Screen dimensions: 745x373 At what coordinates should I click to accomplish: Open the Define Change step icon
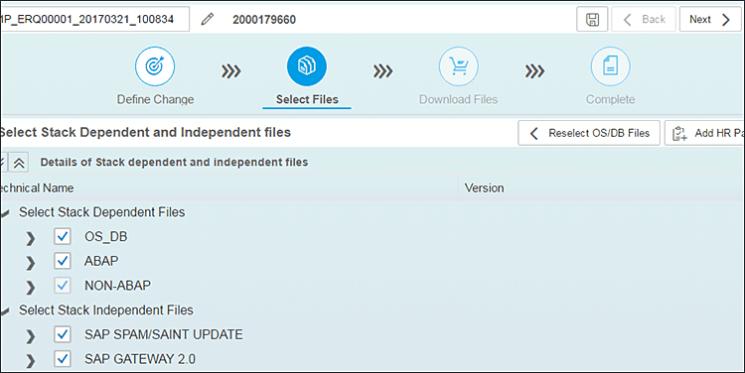point(155,66)
